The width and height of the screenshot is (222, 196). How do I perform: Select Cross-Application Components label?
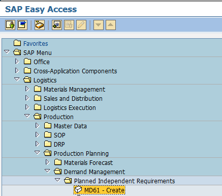[75, 71]
